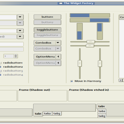
Task: Open the greyed-out OptionMenu
Action: pos(47,63)
